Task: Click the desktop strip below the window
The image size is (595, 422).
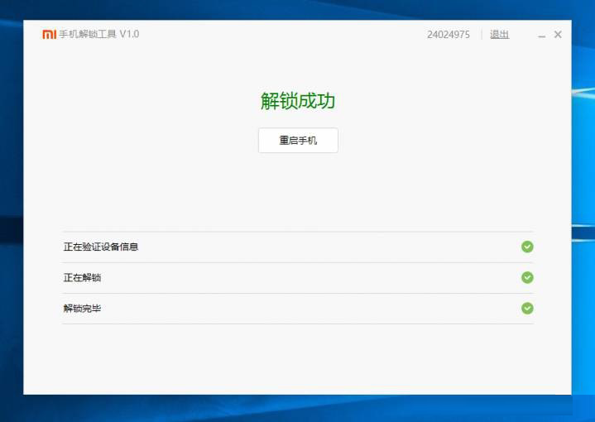Action: click(298, 409)
